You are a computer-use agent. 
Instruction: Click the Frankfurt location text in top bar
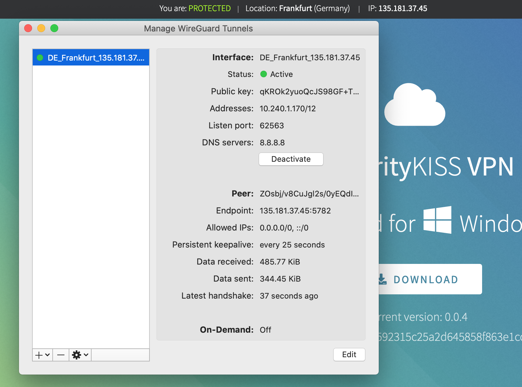(x=296, y=9)
